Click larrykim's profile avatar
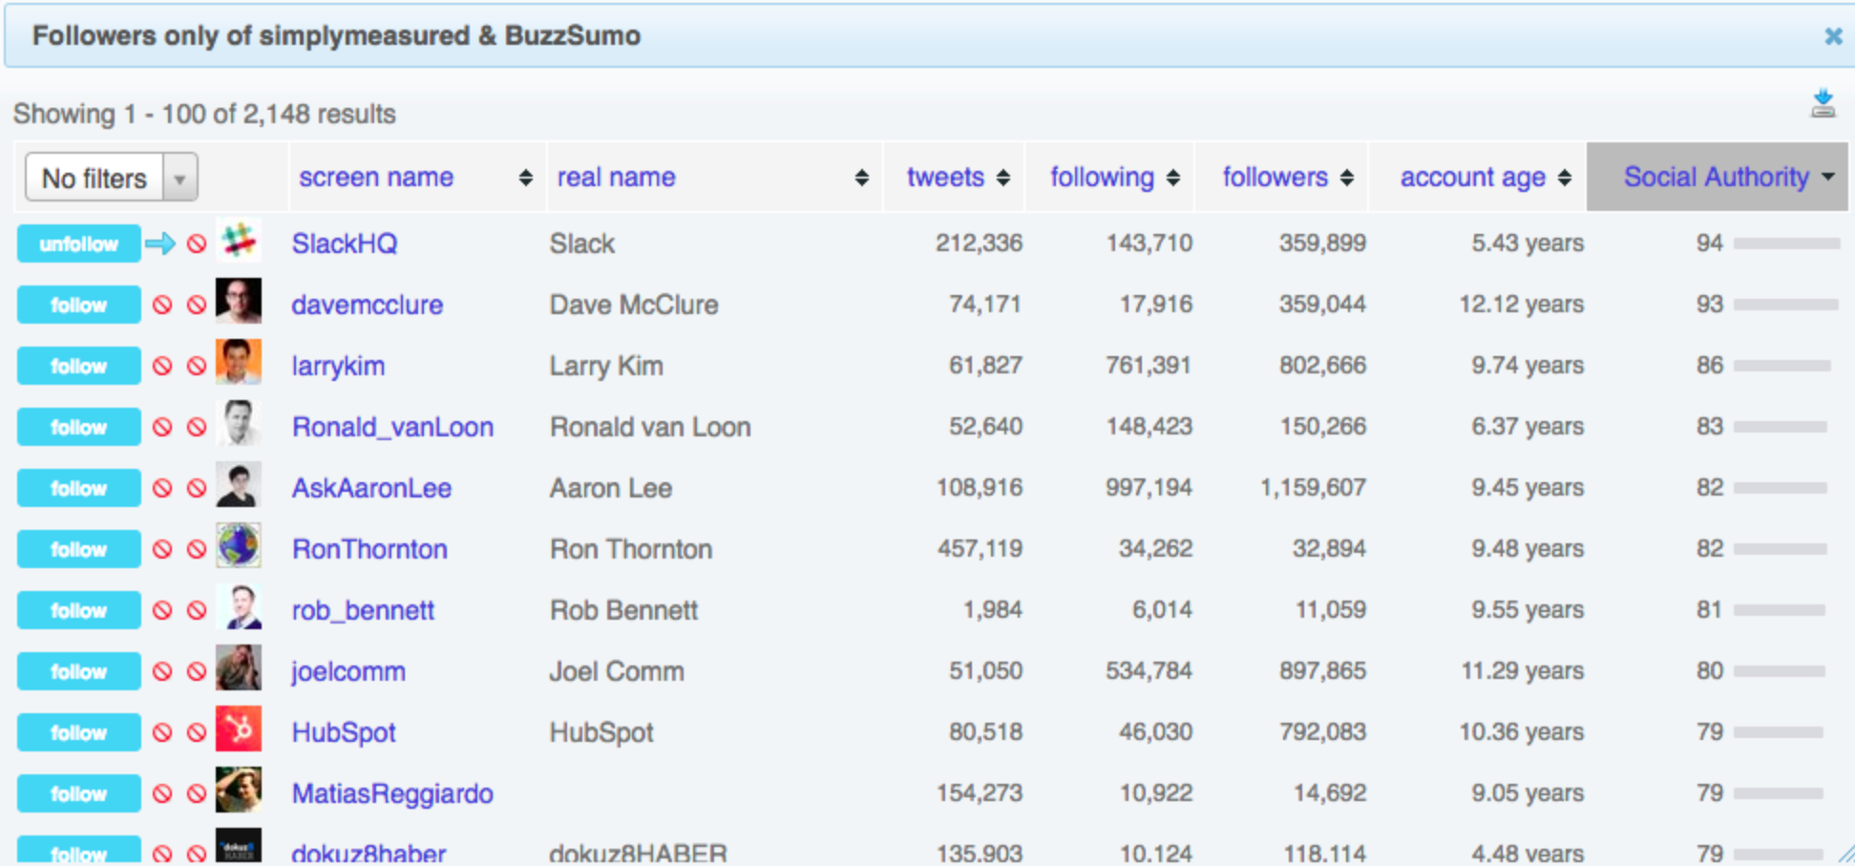Image resolution: width=1855 pixels, height=866 pixels. click(x=239, y=362)
